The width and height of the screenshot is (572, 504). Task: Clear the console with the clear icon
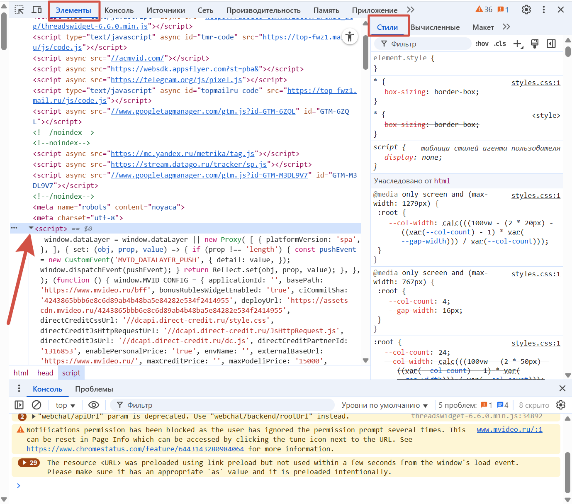(37, 405)
